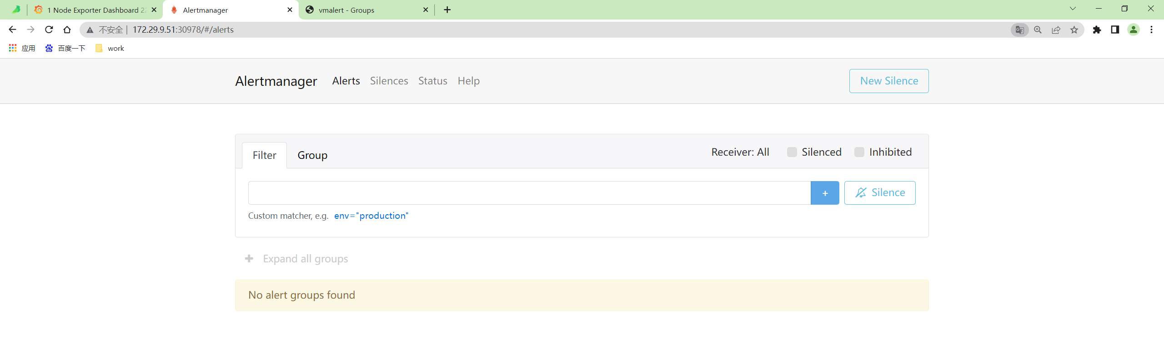Add matcher with the plus button
Image resolution: width=1164 pixels, height=364 pixels.
point(825,193)
